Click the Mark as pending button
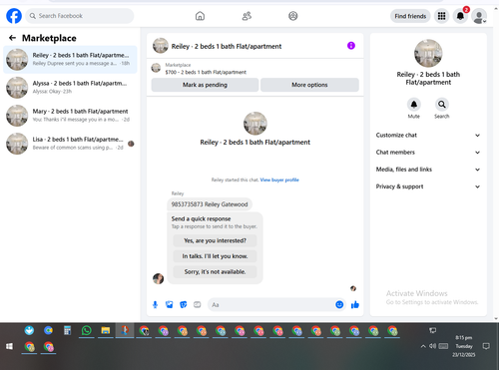Viewport: 499px width, 370px height. (x=205, y=85)
